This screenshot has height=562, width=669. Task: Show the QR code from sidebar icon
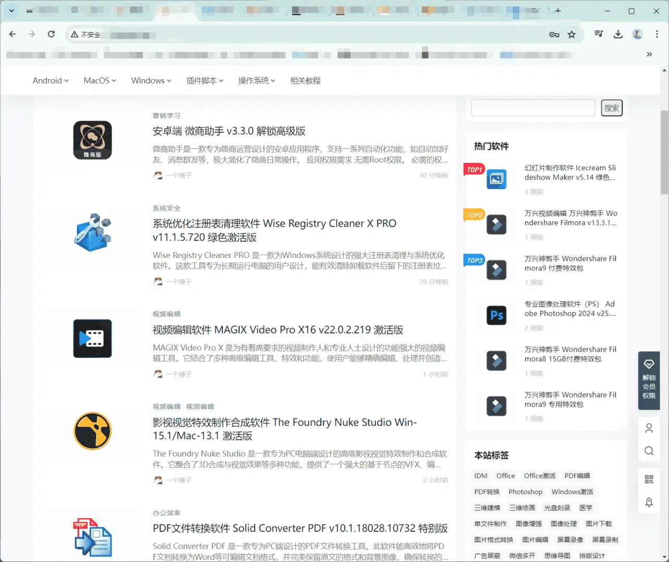tap(649, 479)
